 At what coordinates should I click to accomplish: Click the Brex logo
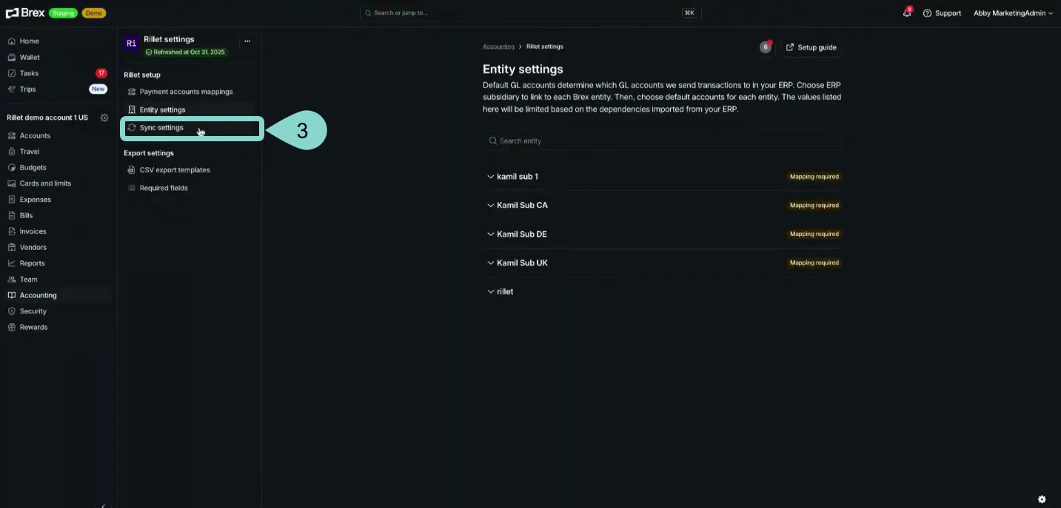(x=25, y=13)
